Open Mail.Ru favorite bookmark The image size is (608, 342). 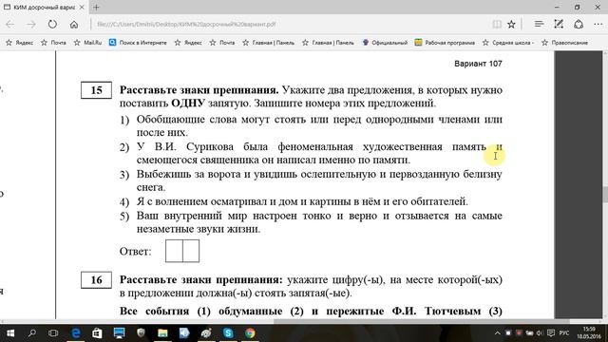pyautogui.click(x=88, y=43)
